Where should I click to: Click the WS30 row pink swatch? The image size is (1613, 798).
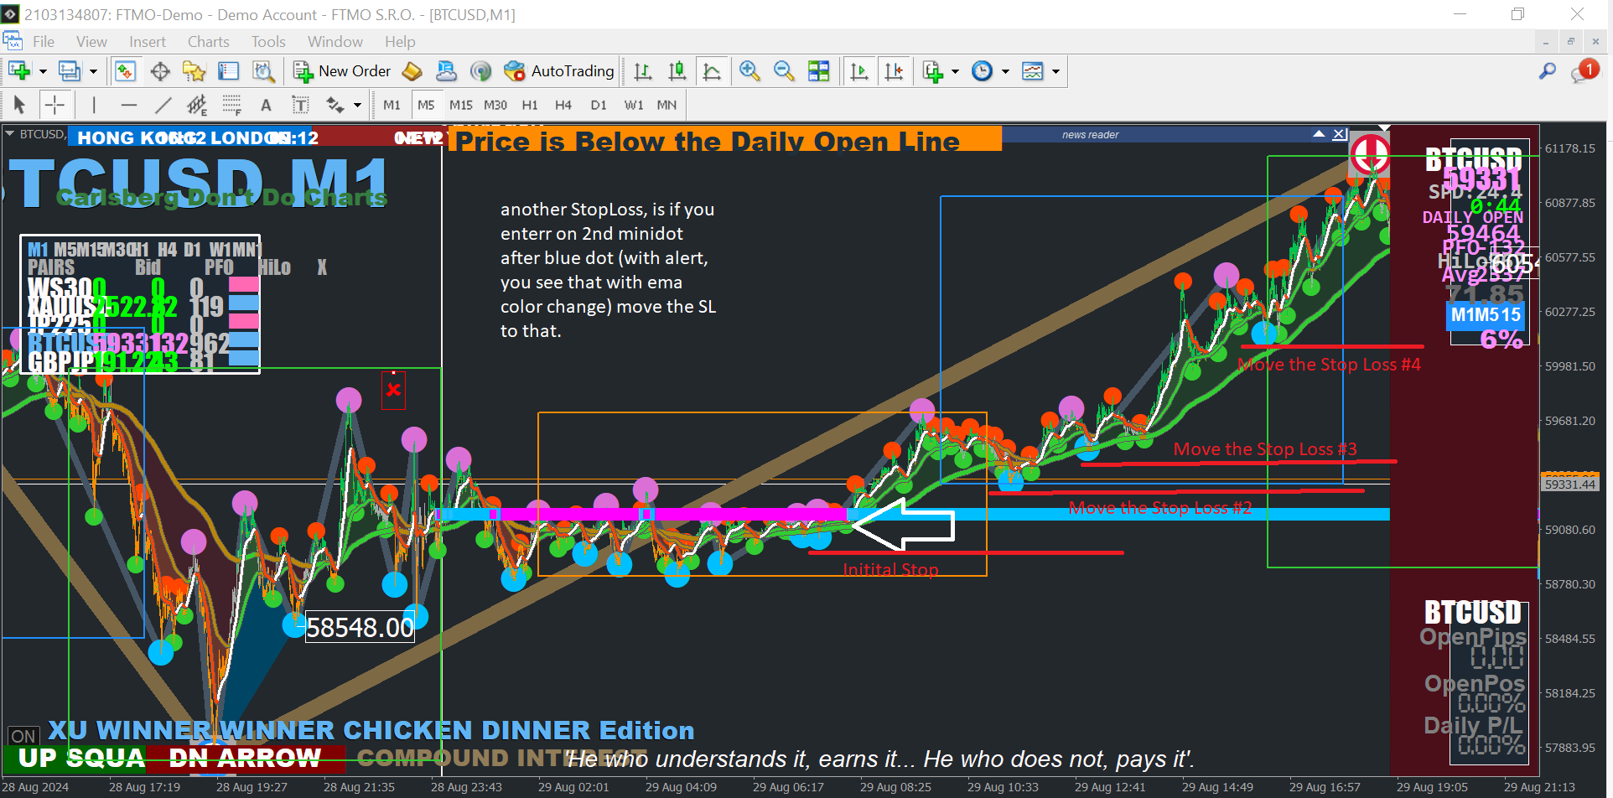point(243,284)
